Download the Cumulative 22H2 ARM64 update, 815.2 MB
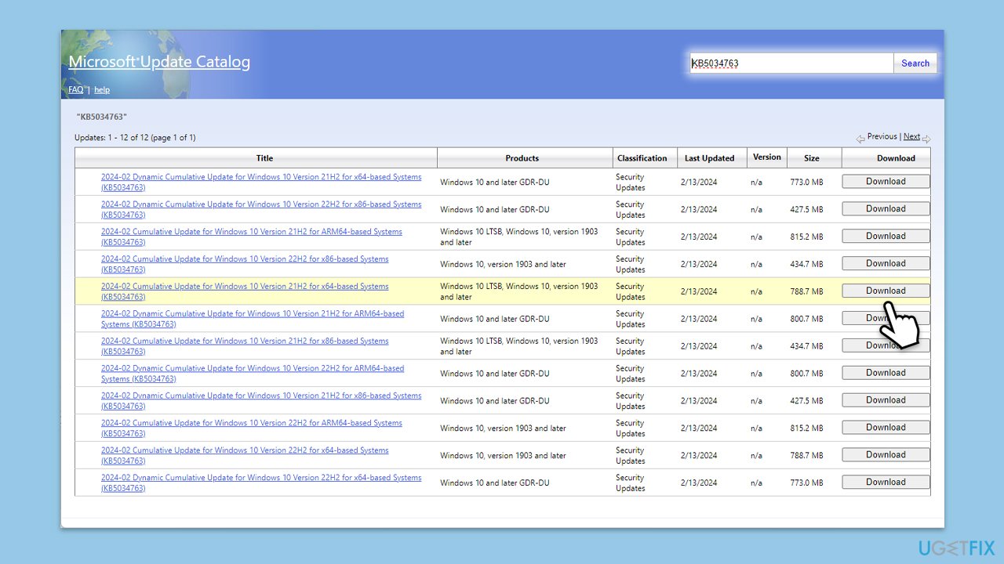This screenshot has width=1004, height=564. [x=886, y=428]
